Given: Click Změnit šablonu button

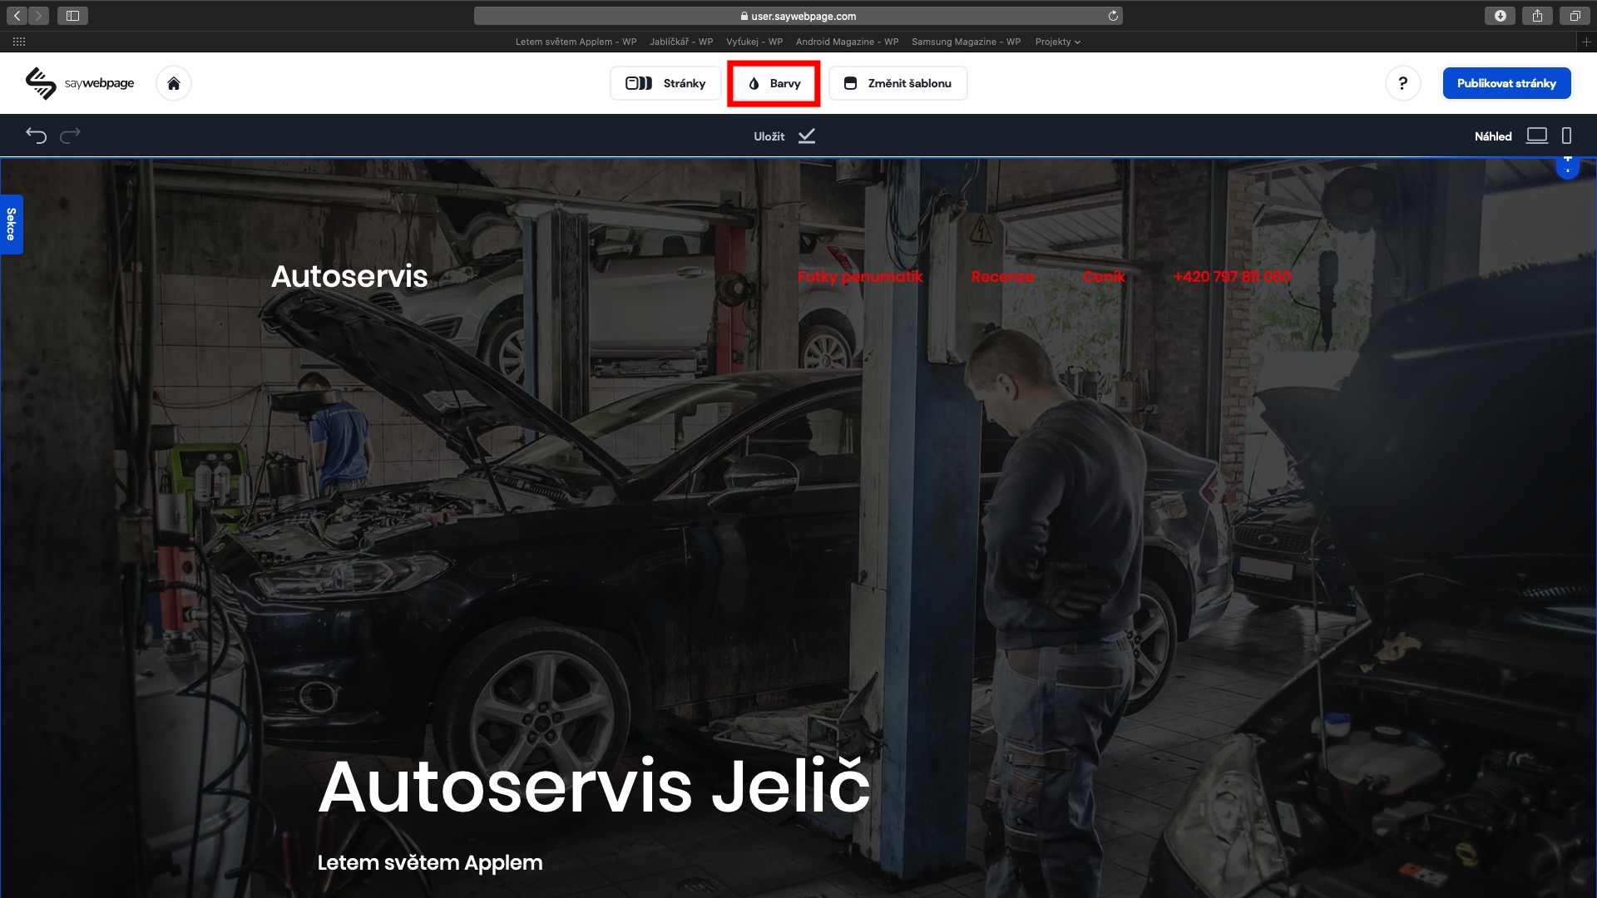Looking at the screenshot, I should click(897, 83).
